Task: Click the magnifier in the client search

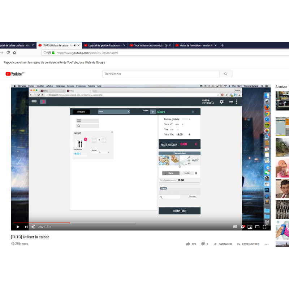Action: click(161, 197)
